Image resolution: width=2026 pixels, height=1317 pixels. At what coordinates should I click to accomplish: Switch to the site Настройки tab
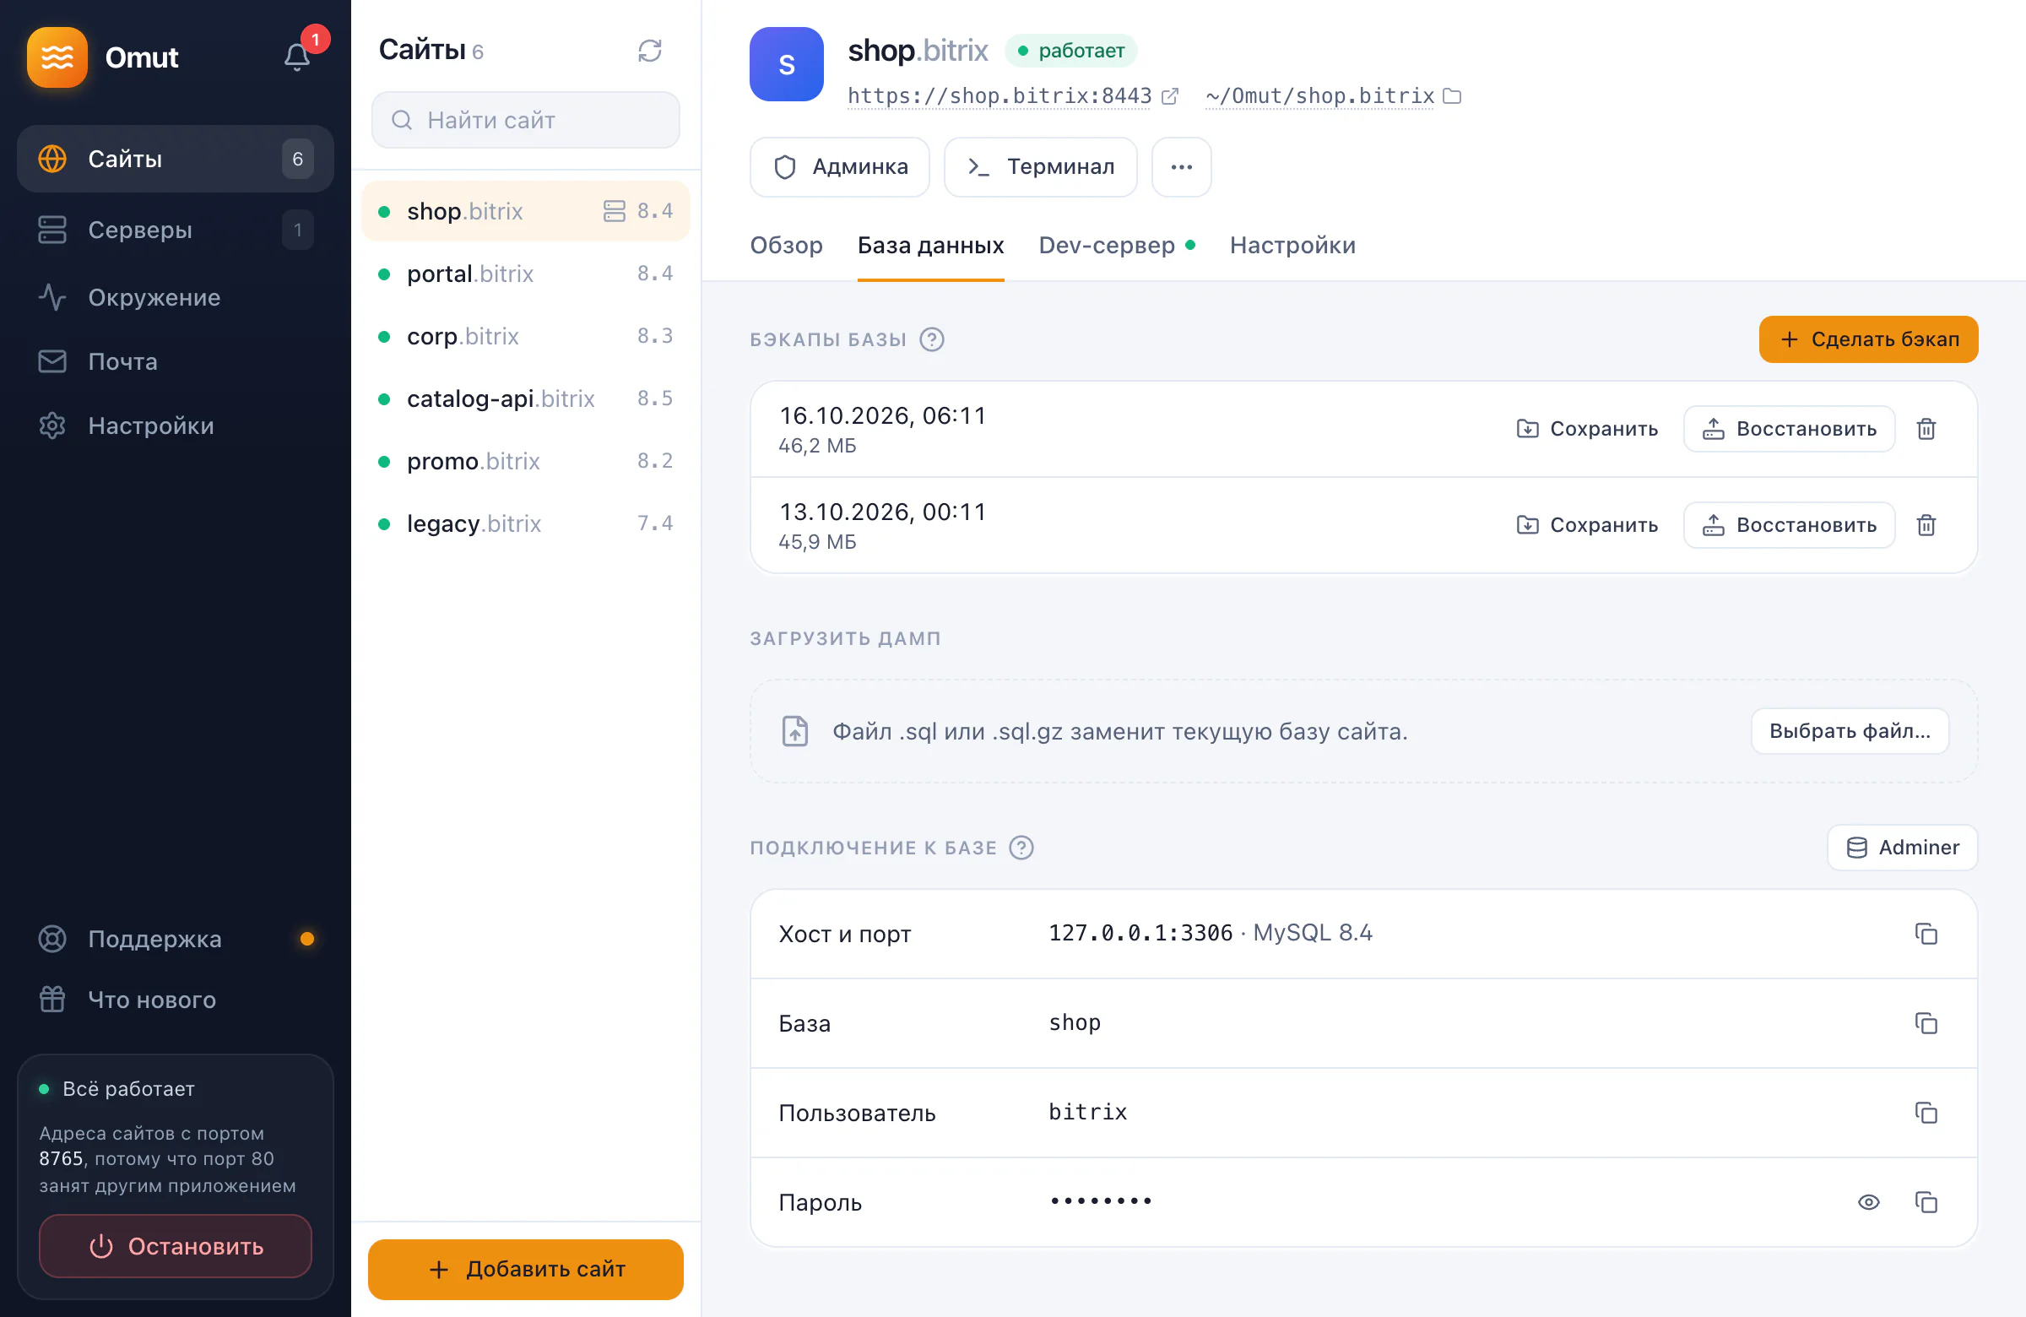coord(1292,245)
